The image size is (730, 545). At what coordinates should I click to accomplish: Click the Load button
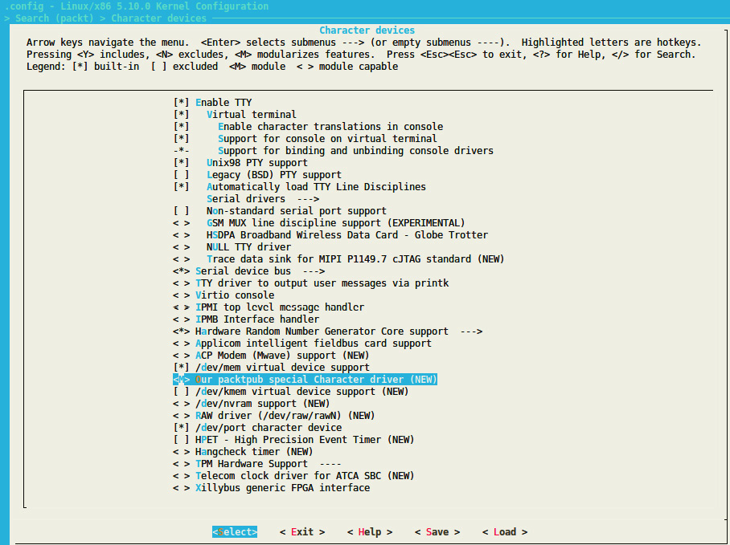pyautogui.click(x=505, y=532)
